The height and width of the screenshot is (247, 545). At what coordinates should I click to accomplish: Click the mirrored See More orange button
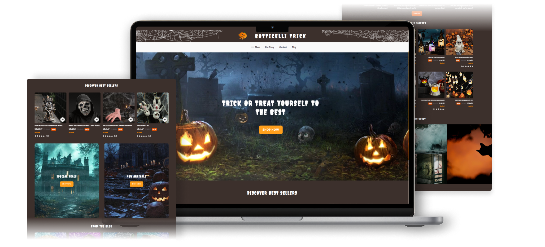pos(417,14)
